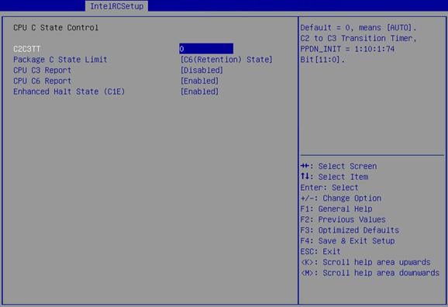Select CPU C3 Report label
Screen dimensions: 448x307
(x=43, y=70)
